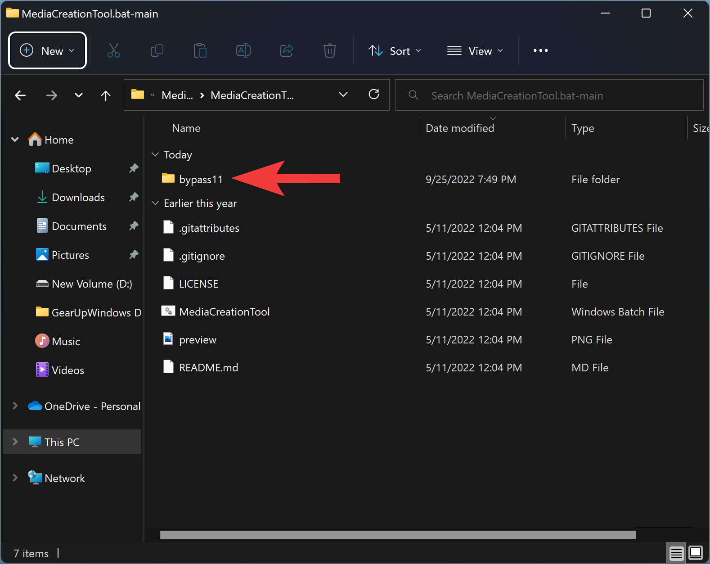
Task: Switch to details view in status bar
Action: coord(676,553)
